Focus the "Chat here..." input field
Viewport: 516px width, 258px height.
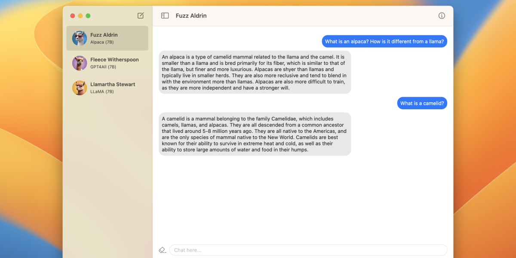(x=308, y=250)
